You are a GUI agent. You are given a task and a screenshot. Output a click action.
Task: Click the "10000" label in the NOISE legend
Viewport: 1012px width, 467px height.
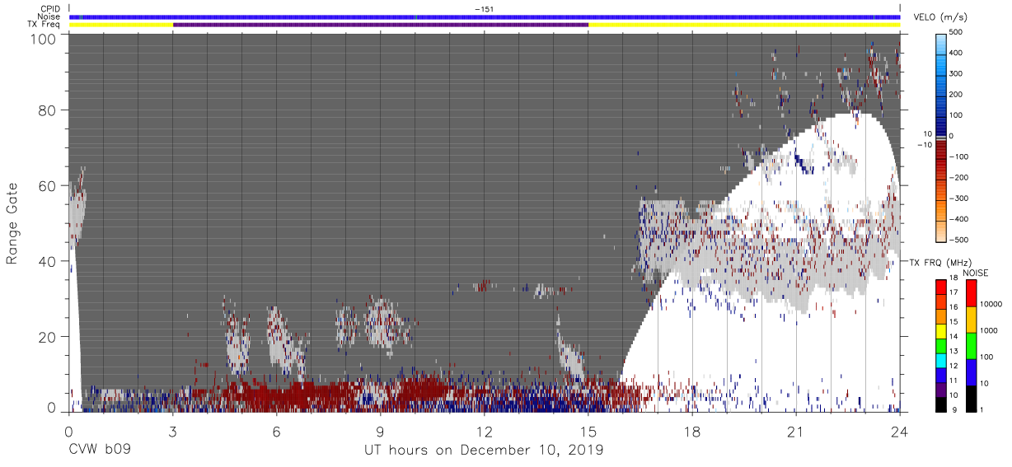[x=991, y=304]
